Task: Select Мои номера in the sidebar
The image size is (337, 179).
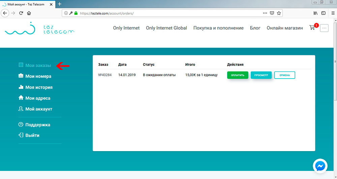Action: click(38, 76)
